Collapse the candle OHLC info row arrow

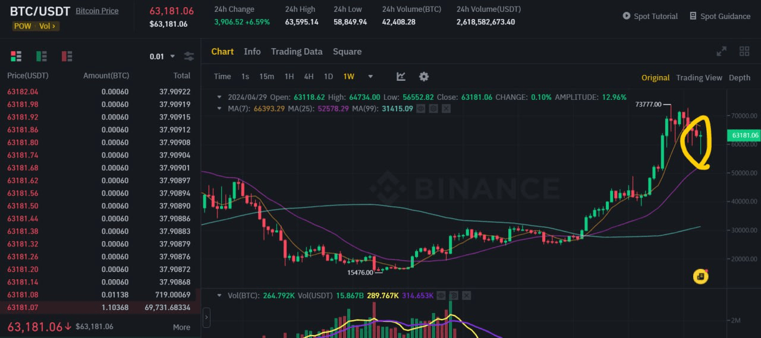pos(219,97)
